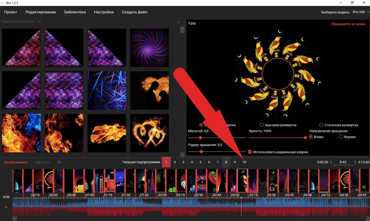Viewport: 370px width, 221px height.
Task: Click the Яркость slider handle
Action: point(305,138)
